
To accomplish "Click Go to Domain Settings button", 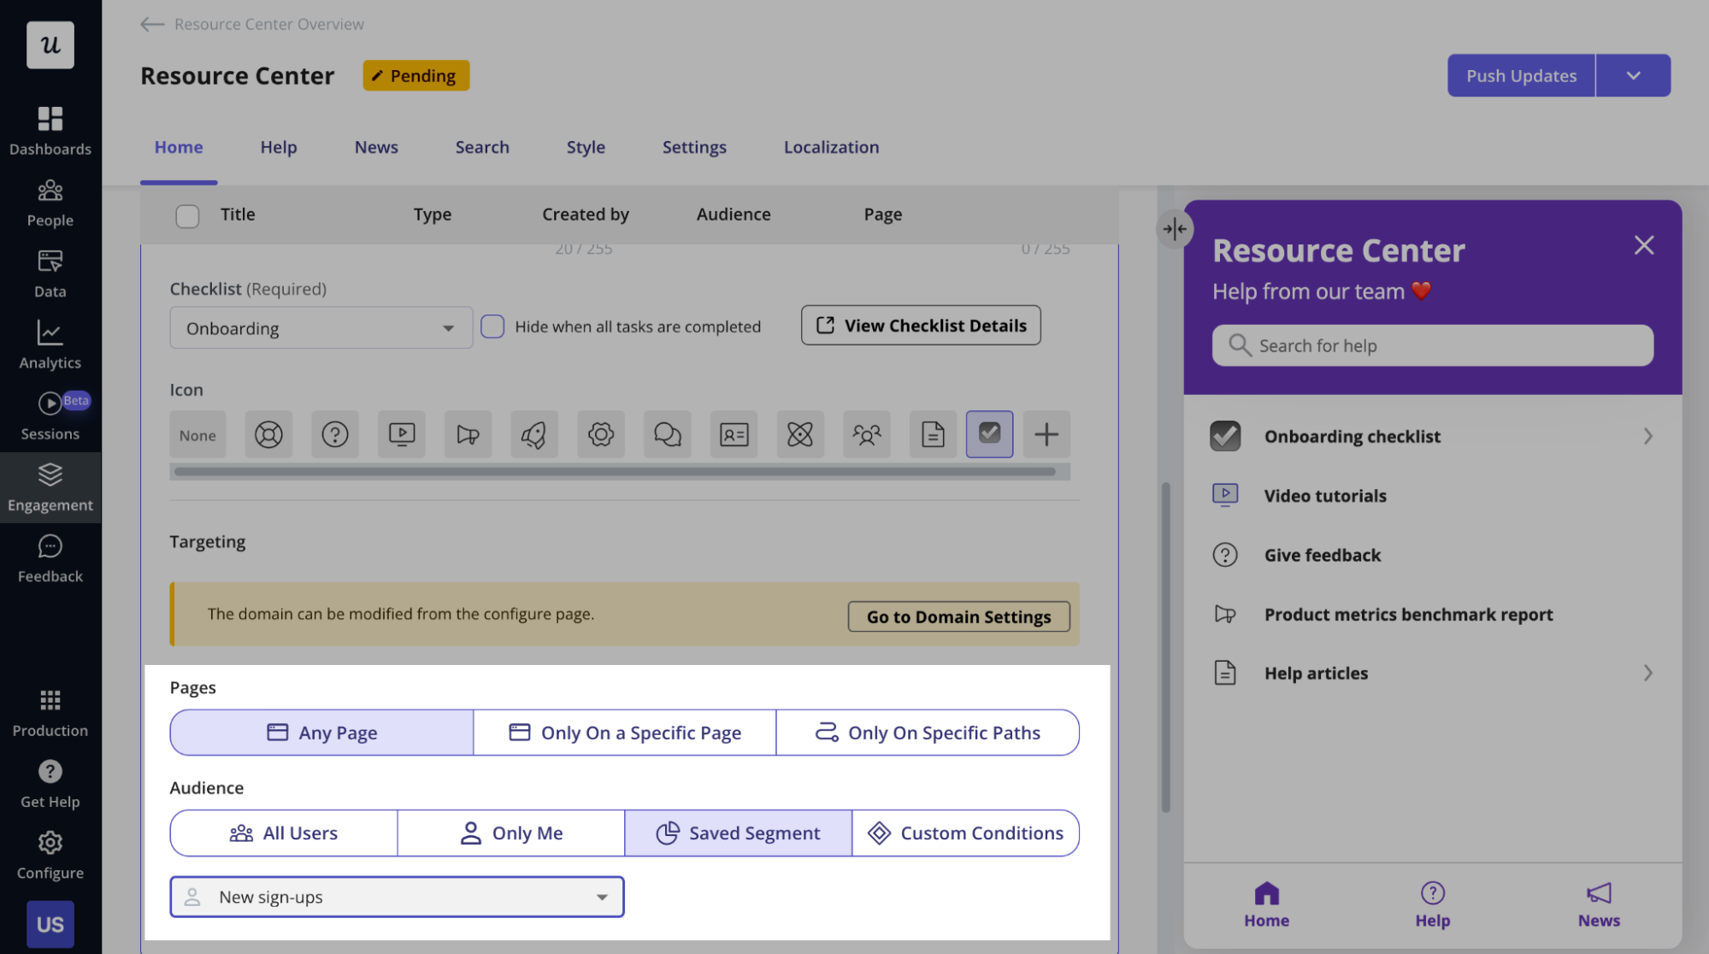I will pyautogui.click(x=958, y=617).
